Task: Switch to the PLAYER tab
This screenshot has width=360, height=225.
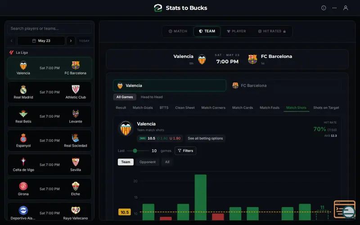Action: pos(236,31)
